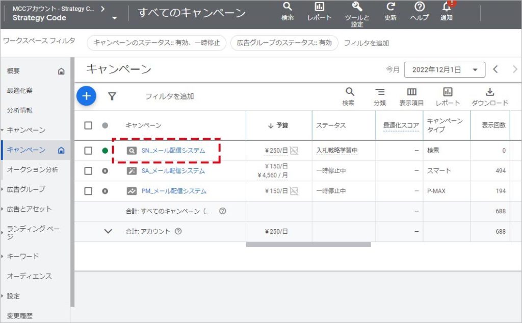Open the PM_メール配信システム campaign link
Screen dimensions: 522x323
coord(174,191)
